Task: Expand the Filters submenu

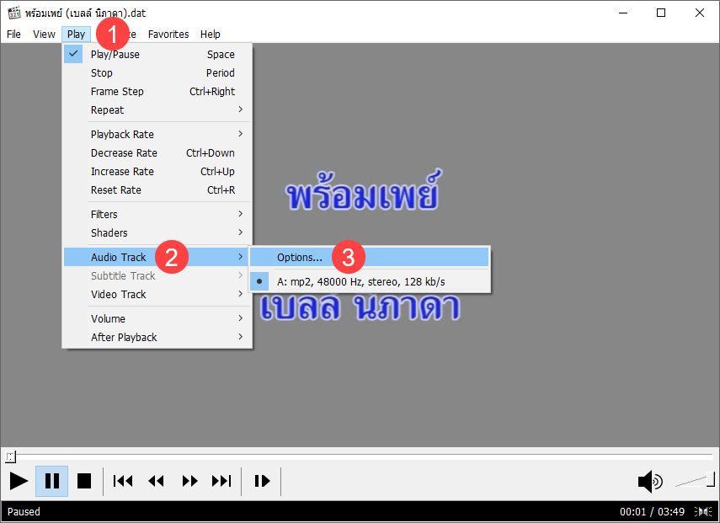Action: pos(157,215)
